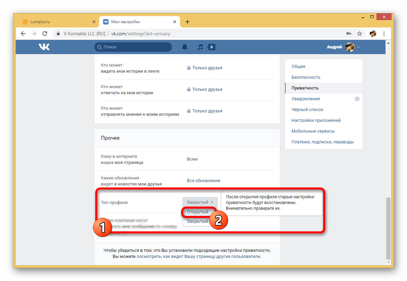Click the browser forward arrow
407x281 pixels.
point(34,33)
